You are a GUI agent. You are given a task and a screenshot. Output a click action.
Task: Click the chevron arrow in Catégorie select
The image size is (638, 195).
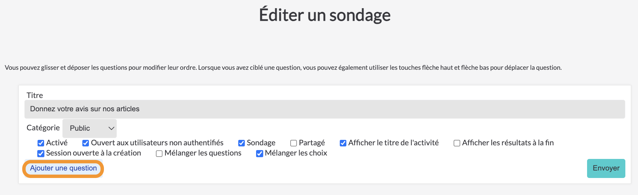click(x=111, y=128)
